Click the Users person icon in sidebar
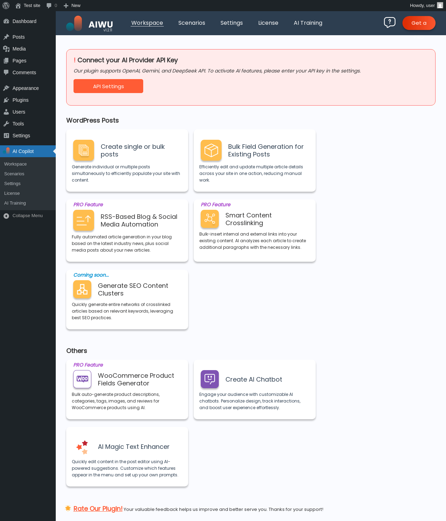 pyautogui.click(x=6, y=112)
